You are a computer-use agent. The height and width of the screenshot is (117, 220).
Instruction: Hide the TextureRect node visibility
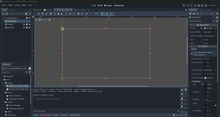click(29, 21)
